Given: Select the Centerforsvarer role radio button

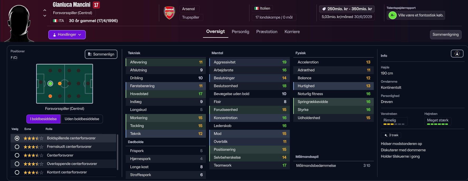Looking at the screenshot, I should click(17, 155).
